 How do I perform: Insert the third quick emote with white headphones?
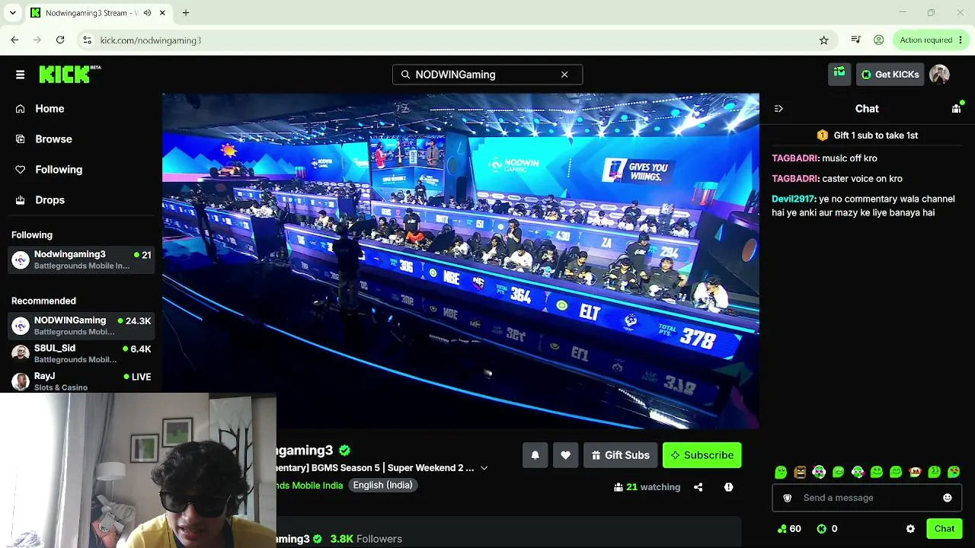819,472
